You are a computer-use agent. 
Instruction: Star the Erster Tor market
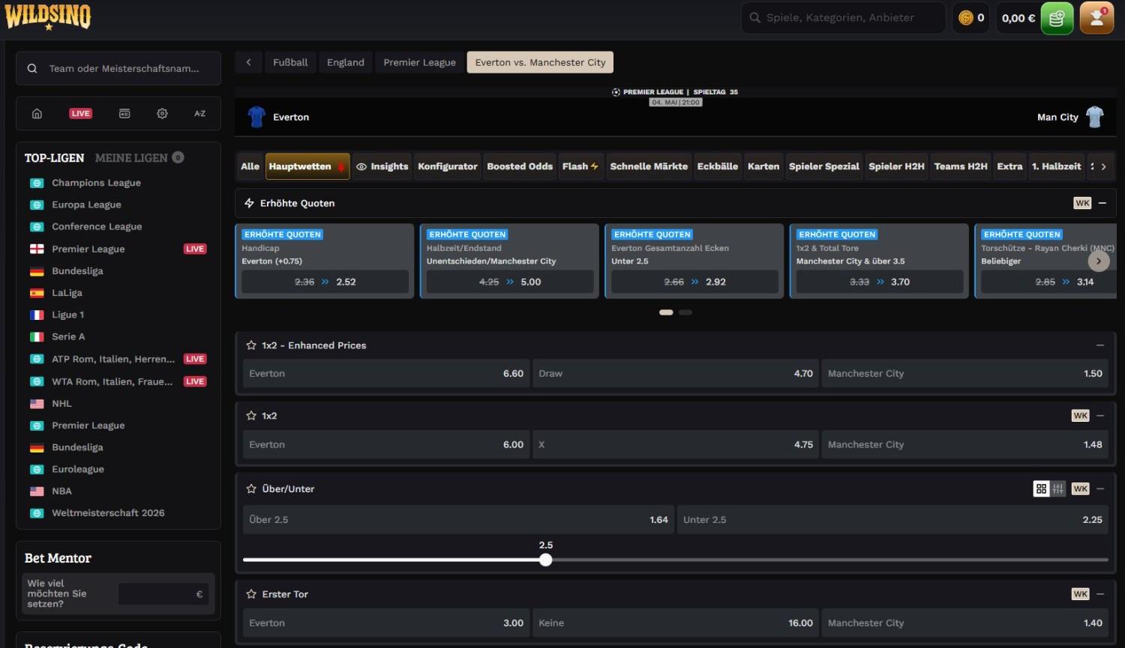pos(251,594)
